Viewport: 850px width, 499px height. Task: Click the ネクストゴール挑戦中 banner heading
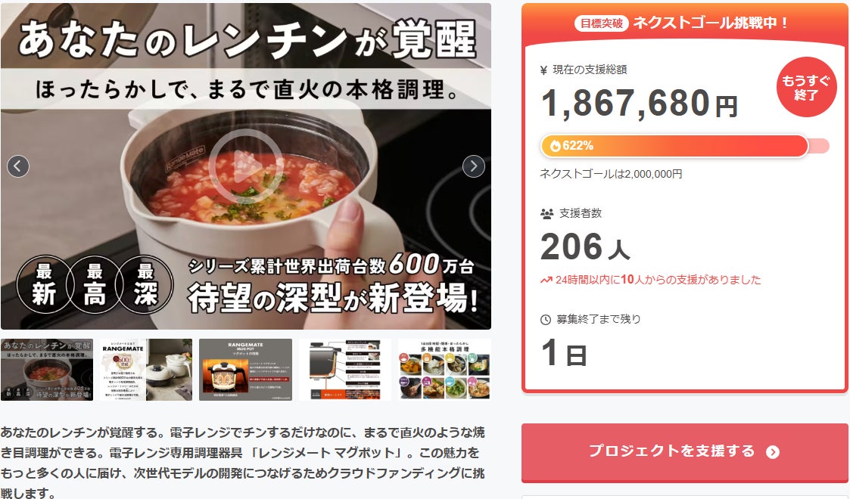[x=711, y=23]
